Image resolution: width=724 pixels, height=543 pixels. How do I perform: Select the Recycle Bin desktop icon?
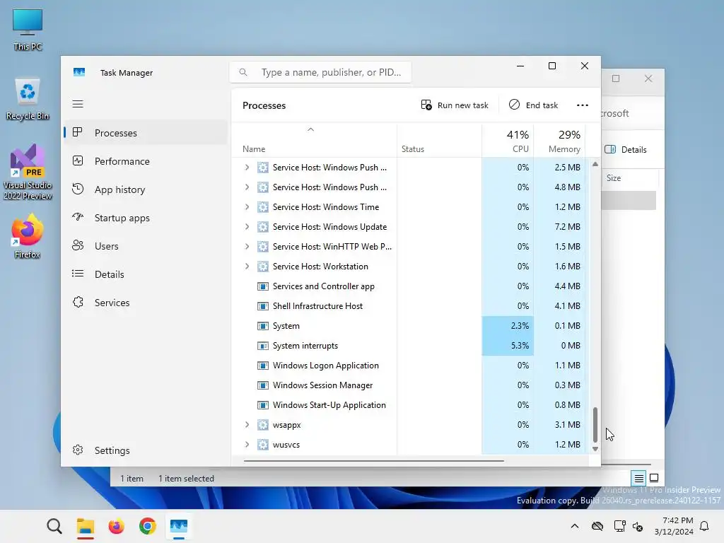pos(28,99)
